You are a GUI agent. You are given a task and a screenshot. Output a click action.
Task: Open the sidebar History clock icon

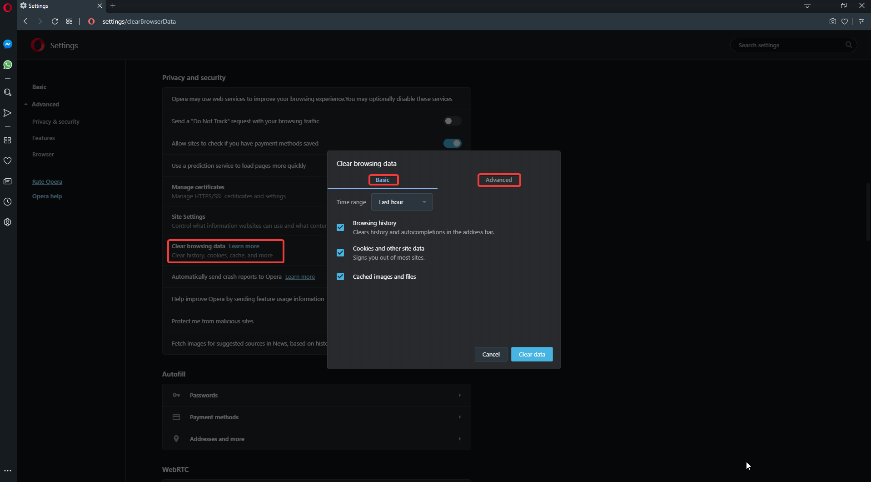tap(8, 202)
